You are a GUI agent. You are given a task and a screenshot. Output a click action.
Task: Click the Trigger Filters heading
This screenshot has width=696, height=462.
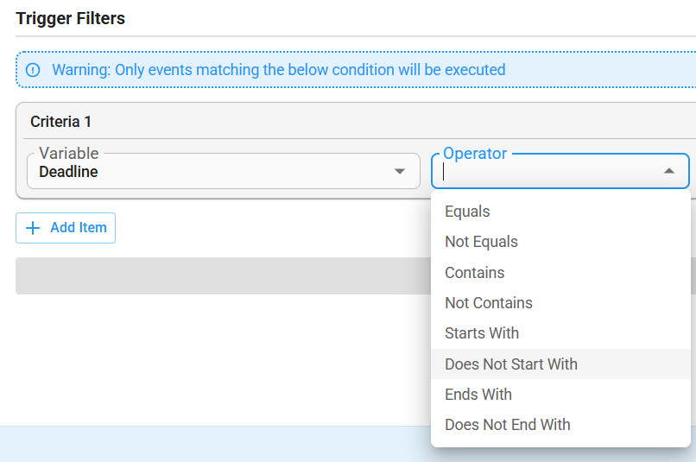pos(70,19)
